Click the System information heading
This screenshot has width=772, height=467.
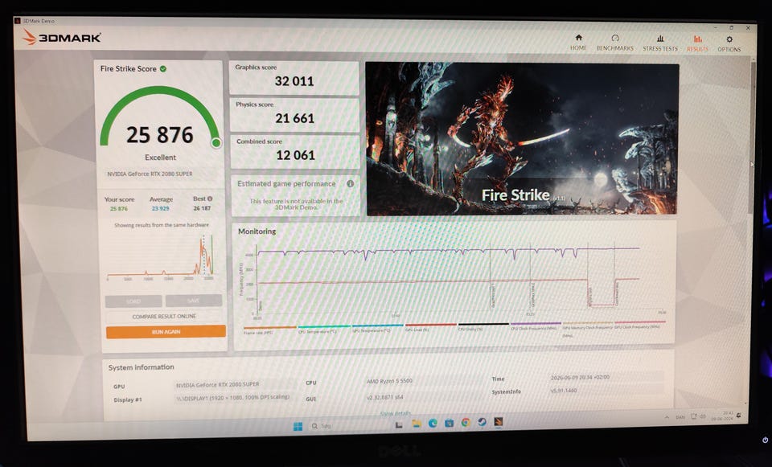pos(142,367)
